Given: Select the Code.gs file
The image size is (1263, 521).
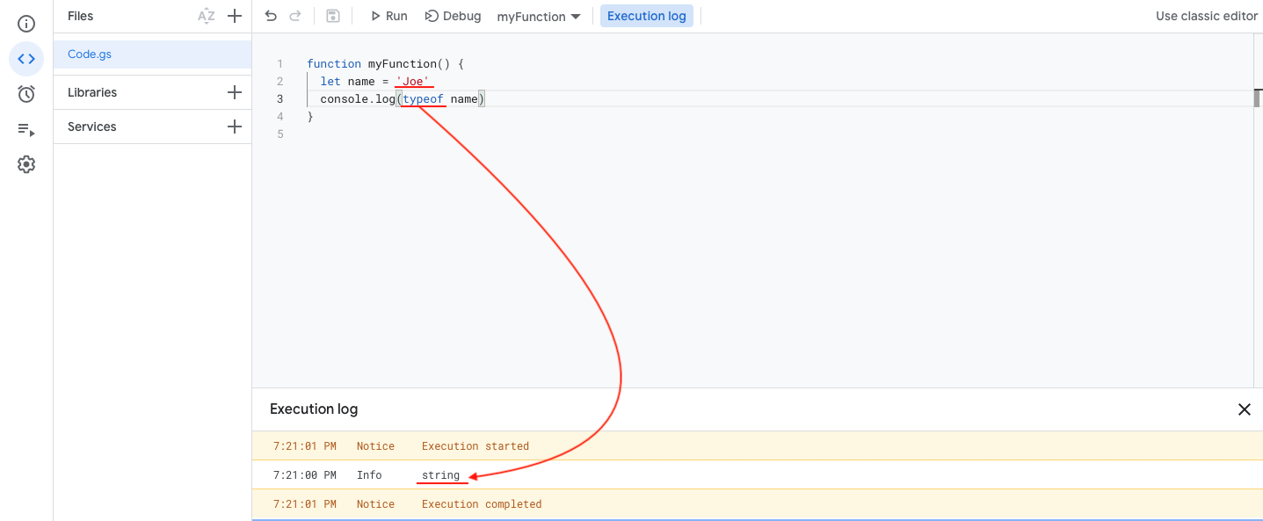Looking at the screenshot, I should (x=90, y=54).
